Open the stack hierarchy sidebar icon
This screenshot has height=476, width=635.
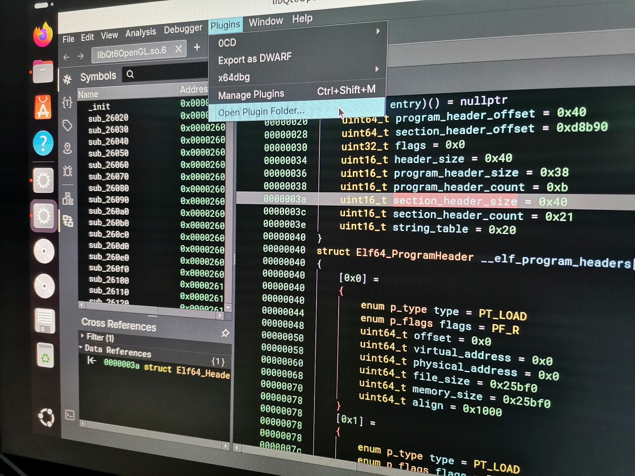coord(68,199)
